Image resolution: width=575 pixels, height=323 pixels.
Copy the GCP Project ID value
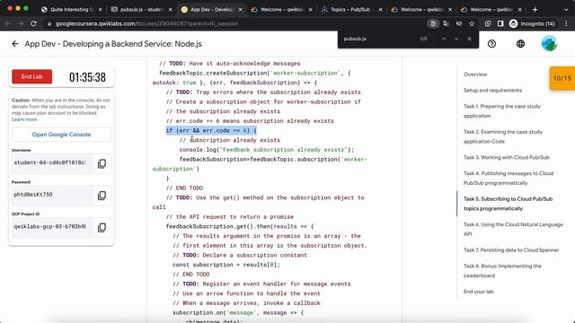click(x=102, y=227)
